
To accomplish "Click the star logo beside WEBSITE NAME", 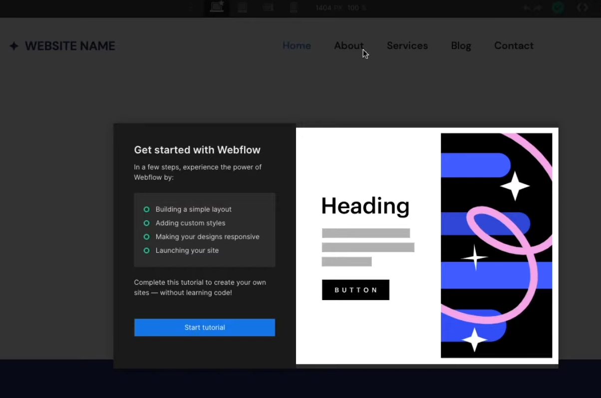I will point(14,46).
